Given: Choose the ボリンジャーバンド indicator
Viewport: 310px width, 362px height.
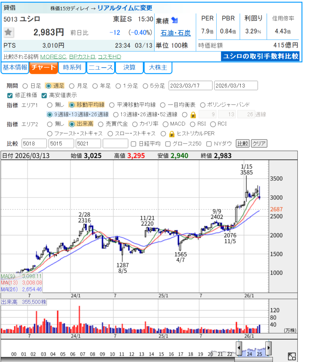Looking at the screenshot, I should coord(203,105).
